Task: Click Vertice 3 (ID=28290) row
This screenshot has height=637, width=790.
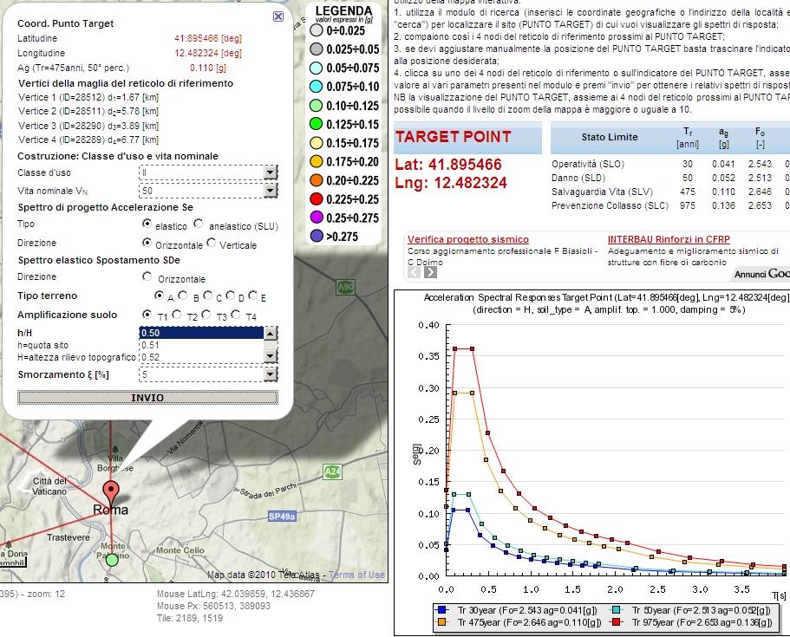Action: coord(88,126)
